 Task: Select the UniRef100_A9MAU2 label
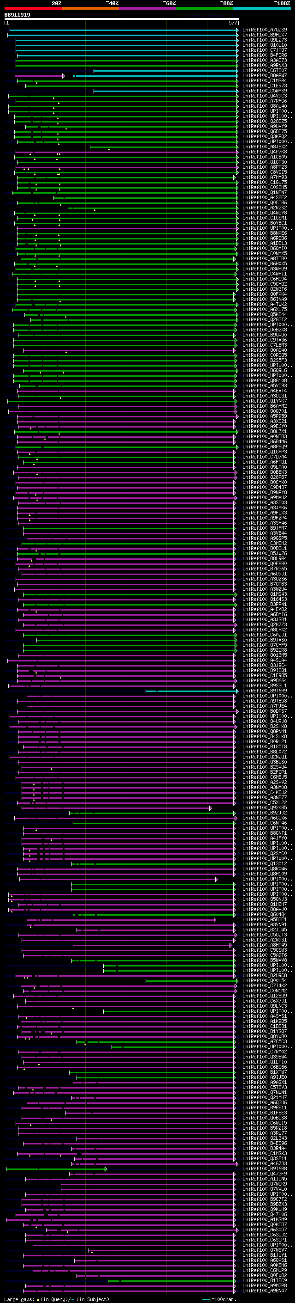pos(265,497)
